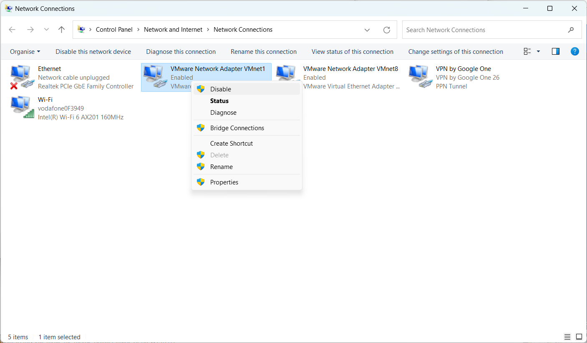The width and height of the screenshot is (587, 343).
Task: Open Properties from the context menu
Action: [x=247, y=182]
